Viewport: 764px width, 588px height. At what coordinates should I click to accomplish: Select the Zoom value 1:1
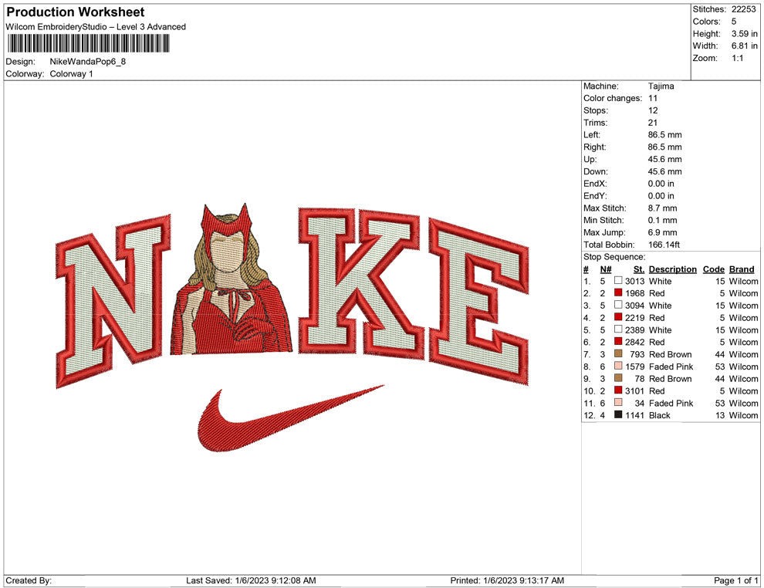737,58
